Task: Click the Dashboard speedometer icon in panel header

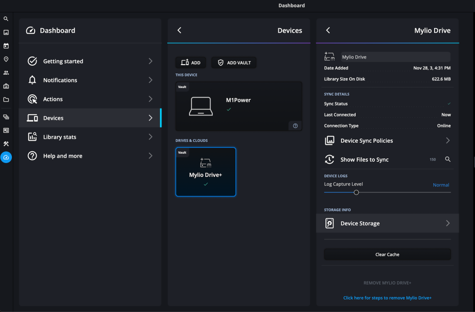Action: 30,30
